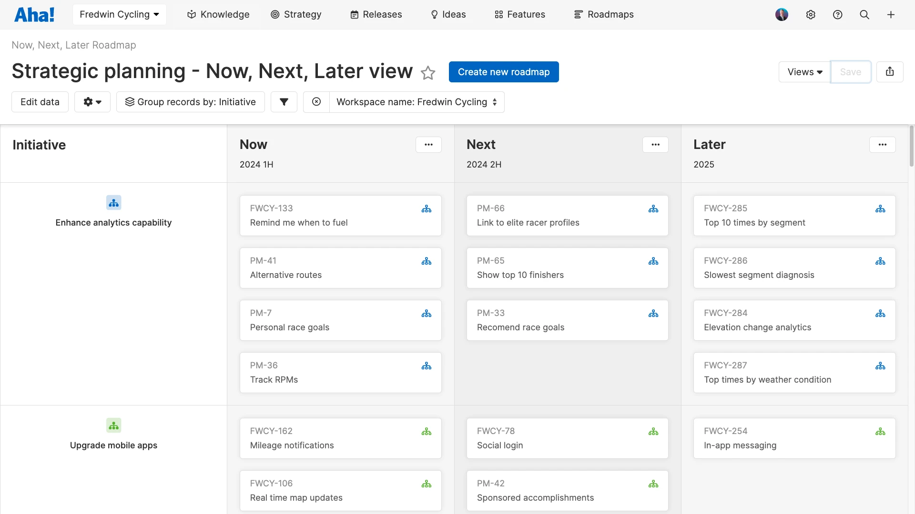Click the hierarchy icon on FWCY-133 card
Viewport: 915px width, 514px height.
coord(427,209)
